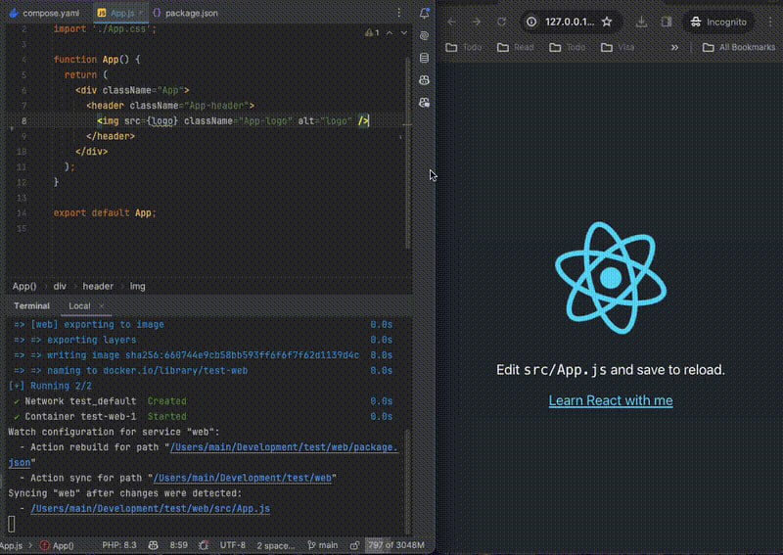The height and width of the screenshot is (555, 783).
Task: Open the Visa bookmarks folder
Action: [x=618, y=47]
